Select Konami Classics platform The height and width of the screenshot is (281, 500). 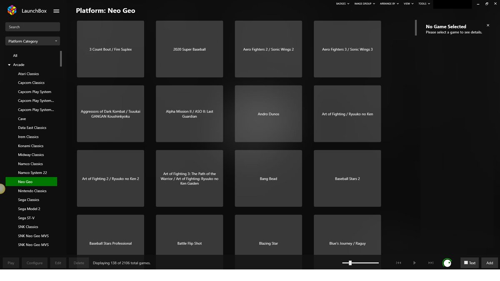coord(31,146)
